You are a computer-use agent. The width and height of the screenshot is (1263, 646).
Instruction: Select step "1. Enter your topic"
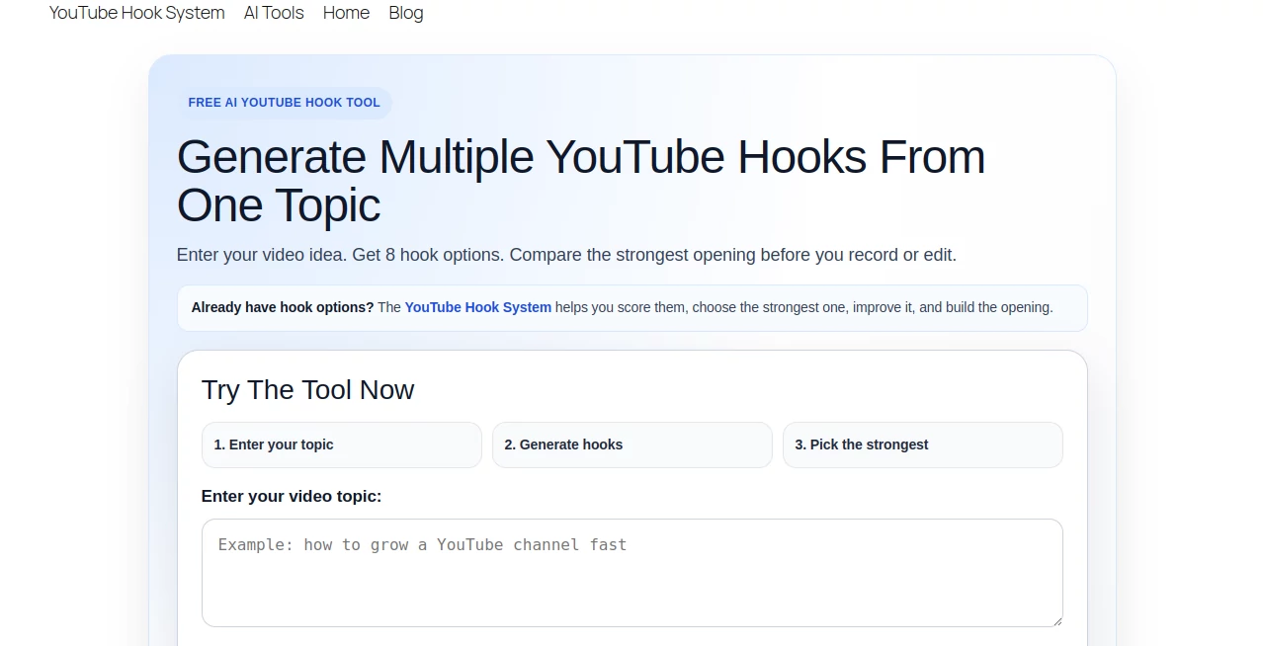[x=341, y=444]
